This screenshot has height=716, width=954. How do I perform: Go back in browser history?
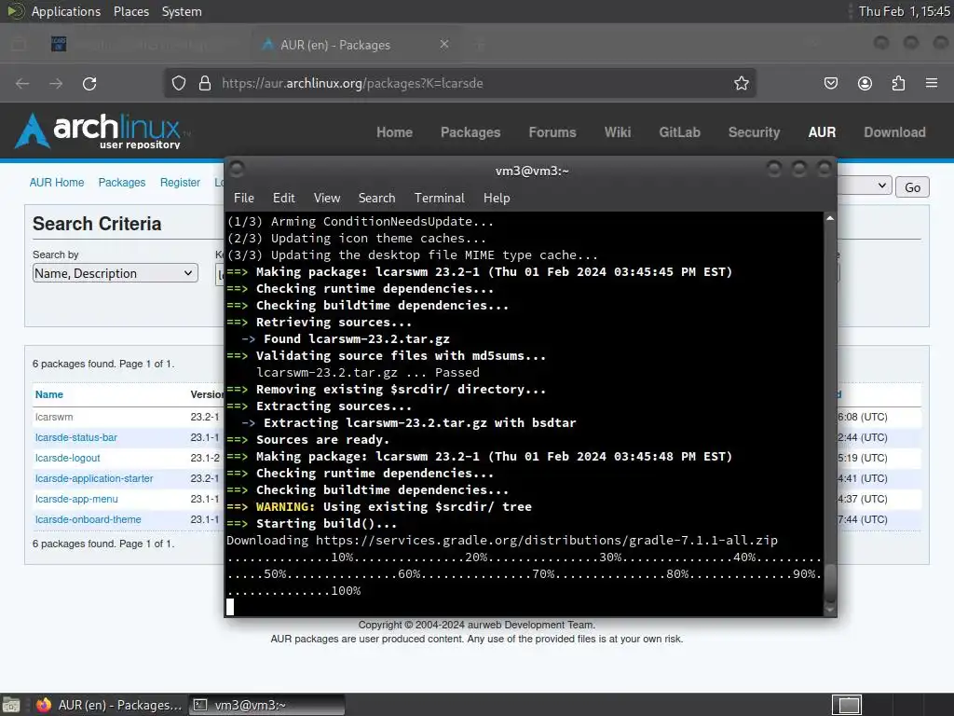pyautogui.click(x=22, y=83)
